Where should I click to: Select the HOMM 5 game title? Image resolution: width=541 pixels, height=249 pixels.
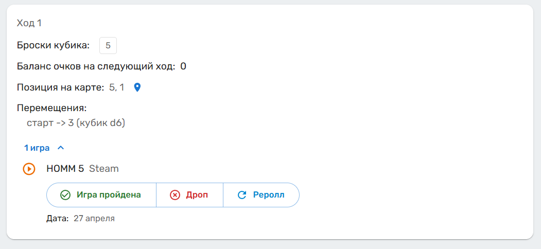(65, 169)
